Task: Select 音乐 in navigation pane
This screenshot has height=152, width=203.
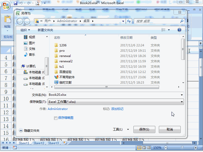Action: pos(30,54)
